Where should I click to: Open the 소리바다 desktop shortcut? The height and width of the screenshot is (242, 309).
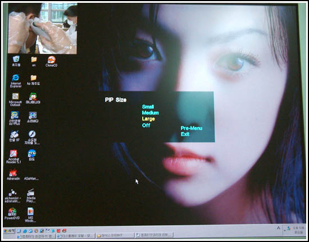pyautogui.click(x=33, y=117)
